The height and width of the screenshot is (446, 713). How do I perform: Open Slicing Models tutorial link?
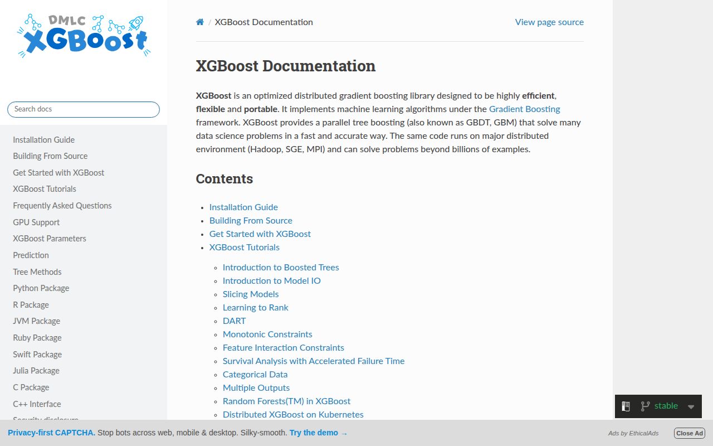[251, 294]
